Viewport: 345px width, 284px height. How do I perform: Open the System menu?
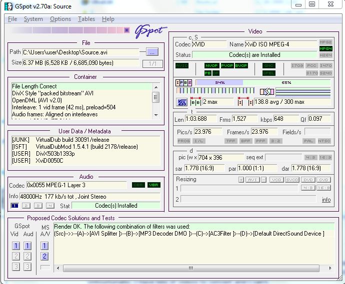[x=33, y=19]
